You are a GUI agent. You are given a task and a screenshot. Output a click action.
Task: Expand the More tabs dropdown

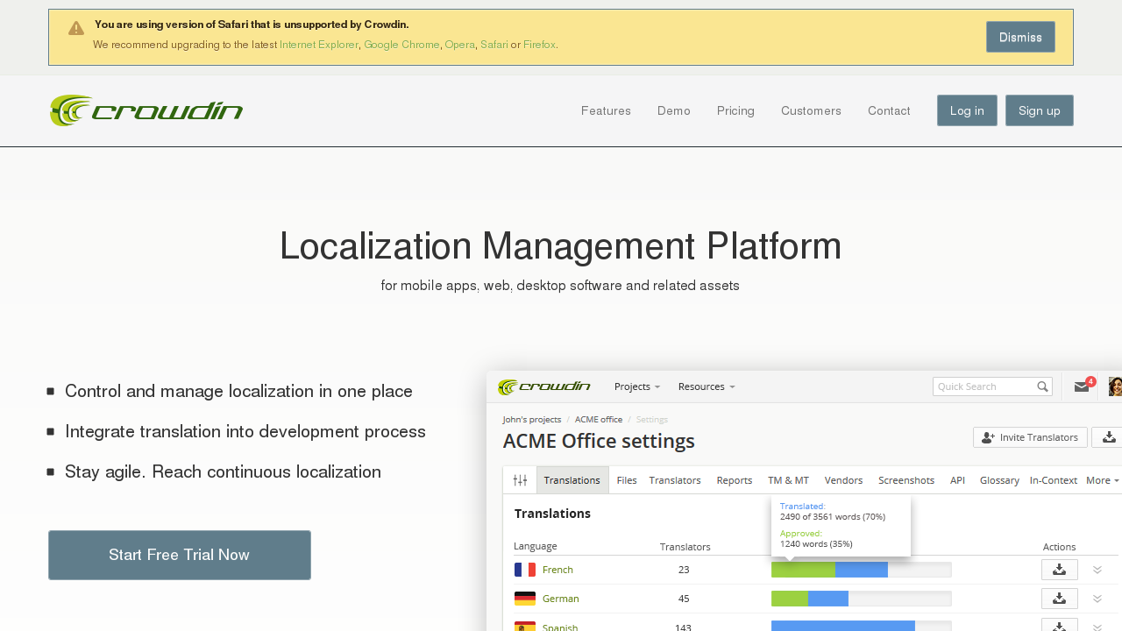pos(1103,480)
